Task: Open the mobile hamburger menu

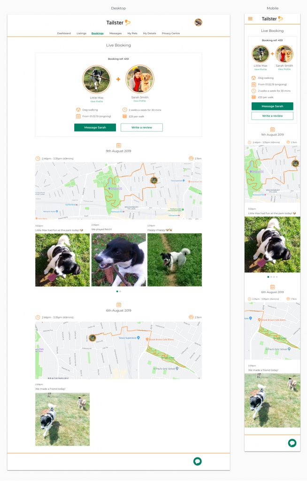Action: (x=250, y=19)
